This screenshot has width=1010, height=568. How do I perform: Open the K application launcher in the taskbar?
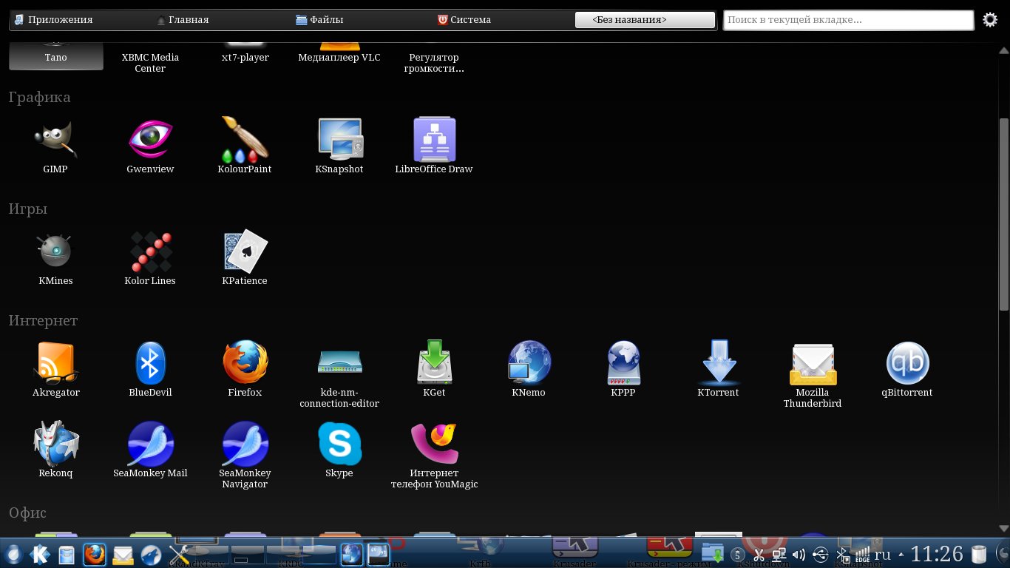click(39, 554)
